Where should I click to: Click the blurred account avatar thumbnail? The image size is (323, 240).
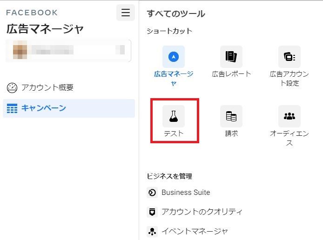pos(20,50)
